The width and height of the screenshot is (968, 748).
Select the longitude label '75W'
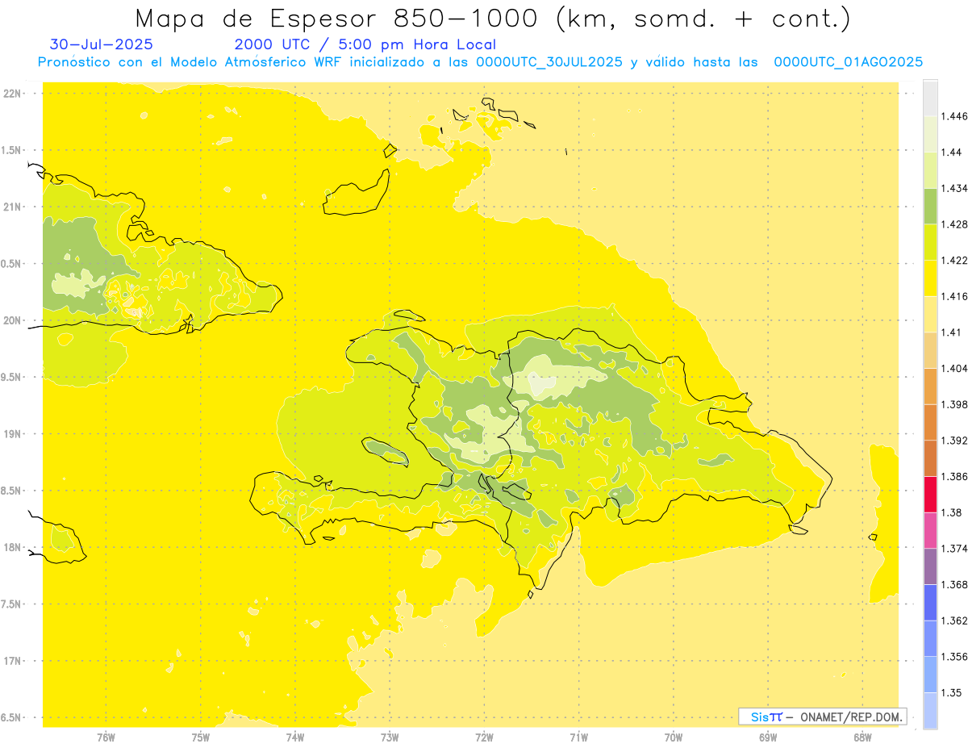pos(201,738)
